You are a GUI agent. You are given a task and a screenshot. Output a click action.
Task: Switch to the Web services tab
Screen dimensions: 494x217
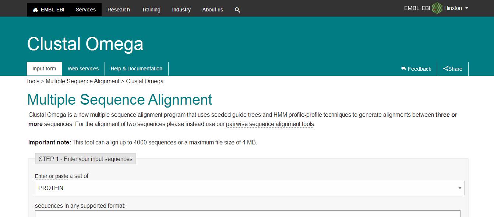click(83, 69)
